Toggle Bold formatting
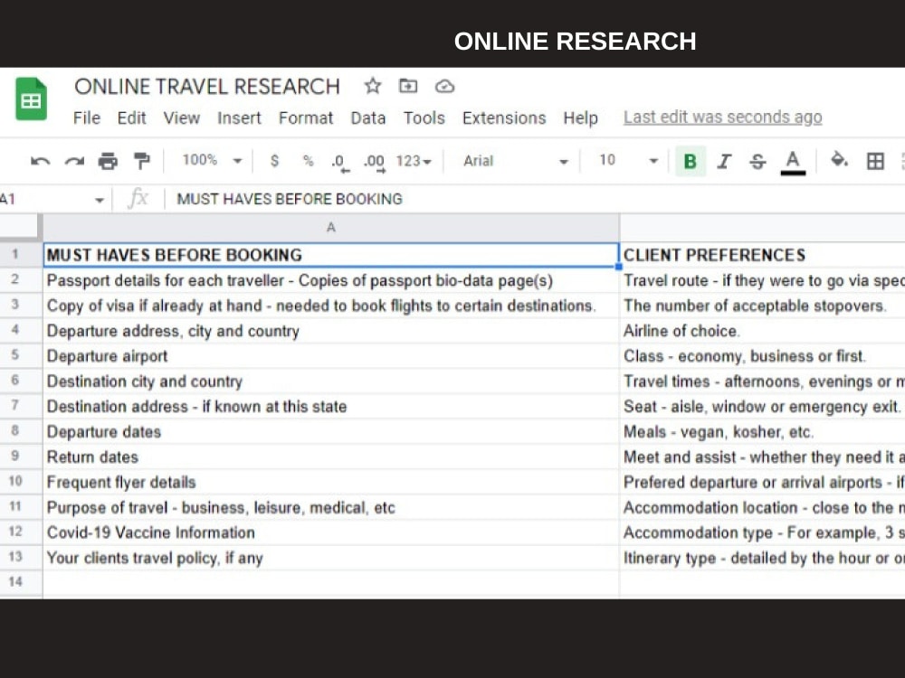The height and width of the screenshot is (678, 905). click(x=690, y=161)
